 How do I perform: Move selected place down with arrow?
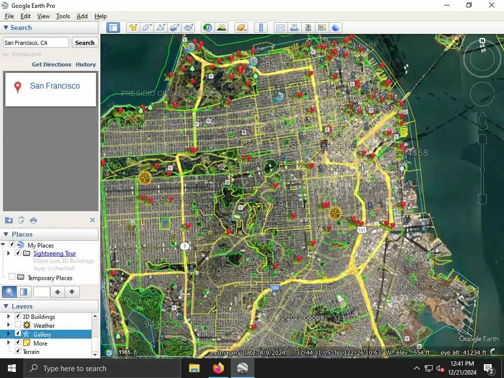[72, 292]
